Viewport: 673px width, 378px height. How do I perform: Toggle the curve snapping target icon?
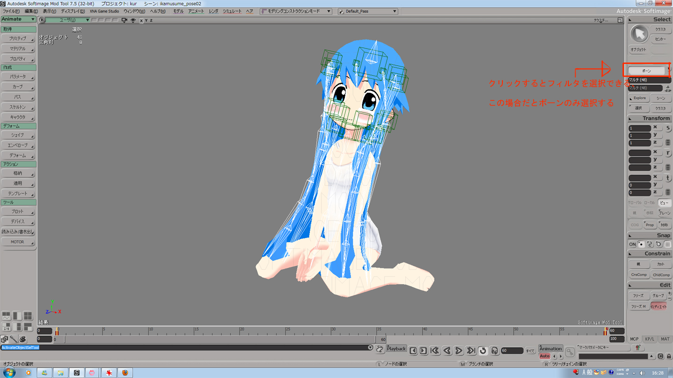point(650,244)
